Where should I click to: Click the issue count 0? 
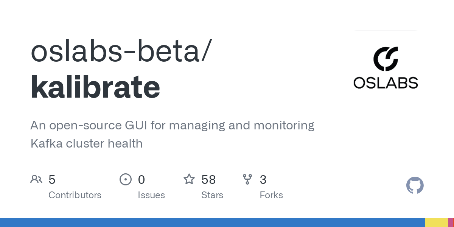(141, 179)
